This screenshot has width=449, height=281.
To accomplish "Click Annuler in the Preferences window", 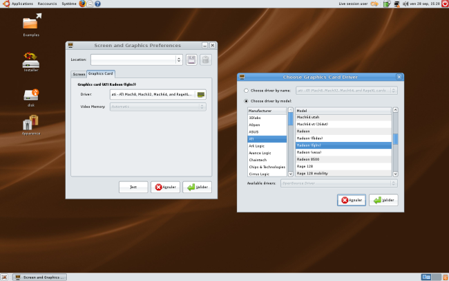I will pos(165,187).
